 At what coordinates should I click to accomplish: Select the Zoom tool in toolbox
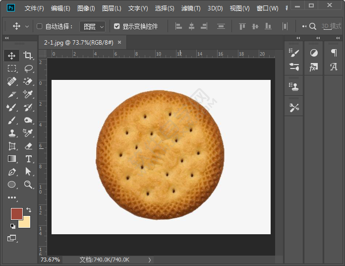[x=28, y=185]
